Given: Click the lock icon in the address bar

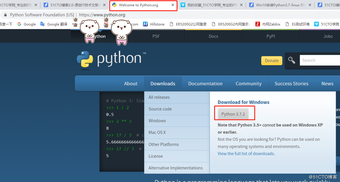Looking at the screenshot, I should click(6, 15).
